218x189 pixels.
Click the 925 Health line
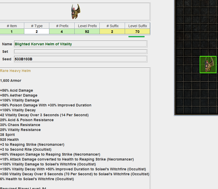pyautogui.click(x=9, y=140)
